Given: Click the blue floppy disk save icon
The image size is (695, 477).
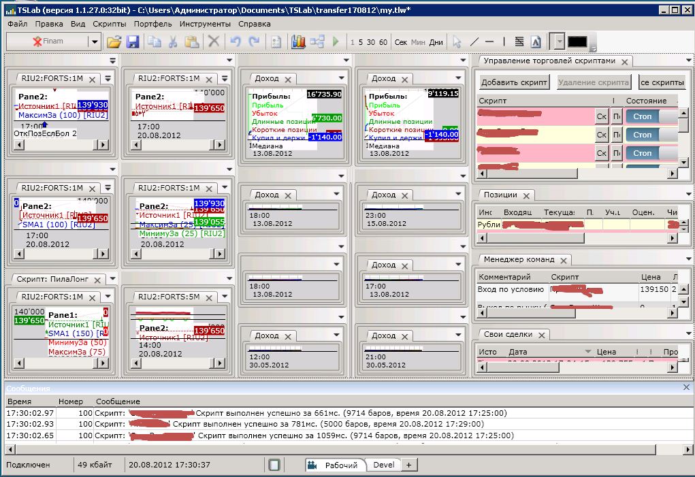Looking at the screenshot, I should 133,42.
